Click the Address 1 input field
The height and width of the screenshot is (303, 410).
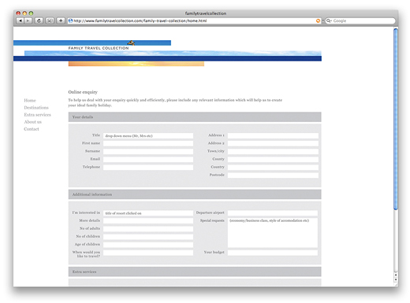click(x=273, y=135)
